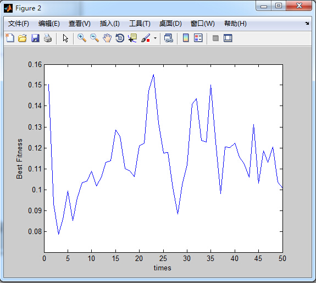The image size is (316, 283).
Task: Print the figure with printer icon
Action: [x=48, y=38]
